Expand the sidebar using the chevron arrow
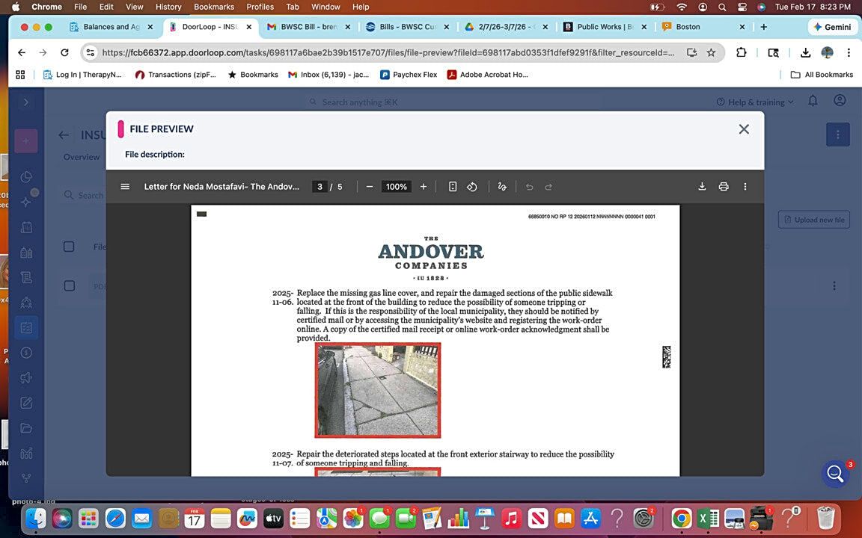Image resolution: width=862 pixels, height=538 pixels. tap(26, 102)
